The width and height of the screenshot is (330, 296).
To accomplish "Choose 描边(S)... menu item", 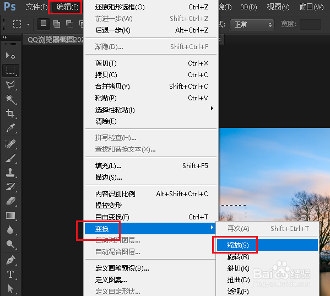I will 151,177.
